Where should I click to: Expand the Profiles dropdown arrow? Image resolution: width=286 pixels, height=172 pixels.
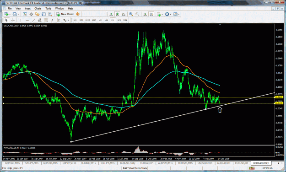click(18, 14)
